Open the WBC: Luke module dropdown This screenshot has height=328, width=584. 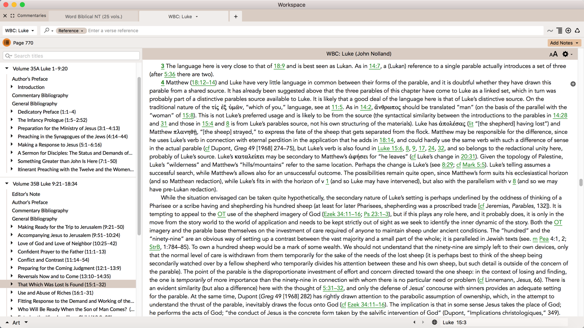point(20,30)
